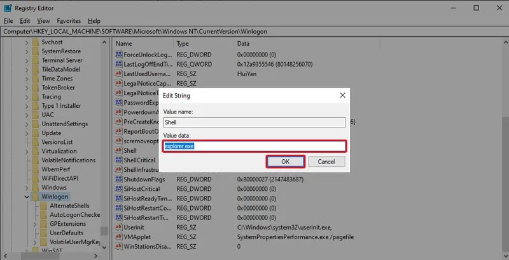Image resolution: width=509 pixels, height=260 pixels.
Task: Click the ForceUnlockLog... DWORD value icon
Action: point(118,55)
